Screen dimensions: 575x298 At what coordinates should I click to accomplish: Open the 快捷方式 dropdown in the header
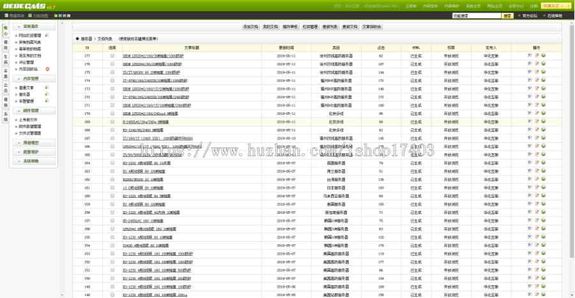[555, 5]
